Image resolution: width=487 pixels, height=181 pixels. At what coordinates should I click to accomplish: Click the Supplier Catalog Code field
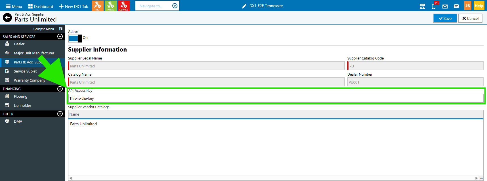point(415,66)
